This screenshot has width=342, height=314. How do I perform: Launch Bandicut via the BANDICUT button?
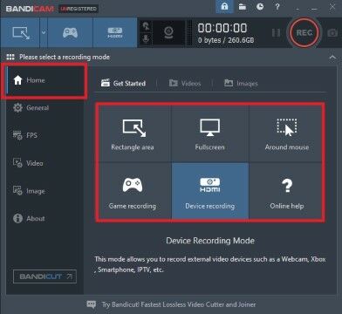(x=44, y=276)
